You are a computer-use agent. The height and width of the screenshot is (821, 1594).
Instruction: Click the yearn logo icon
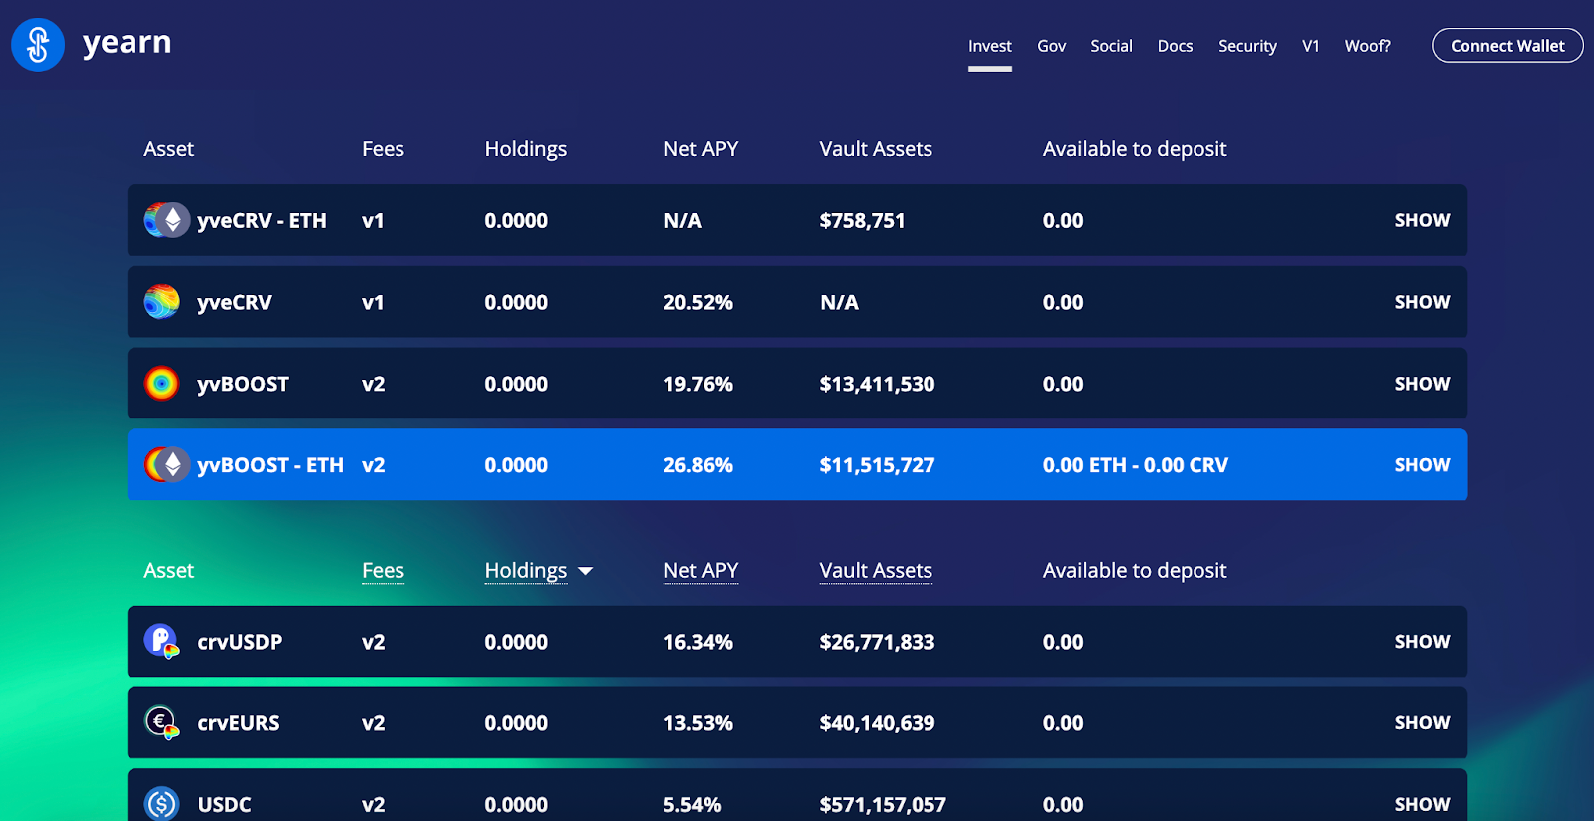point(38,45)
